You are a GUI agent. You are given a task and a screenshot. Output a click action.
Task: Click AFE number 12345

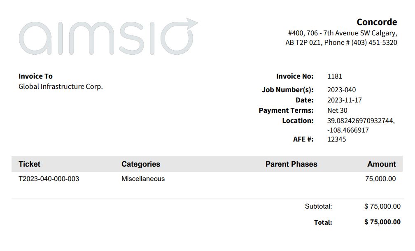[336, 139]
